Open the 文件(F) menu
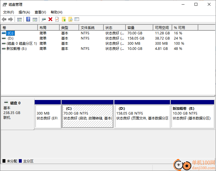This screenshot has width=216, height=171. (9, 12)
